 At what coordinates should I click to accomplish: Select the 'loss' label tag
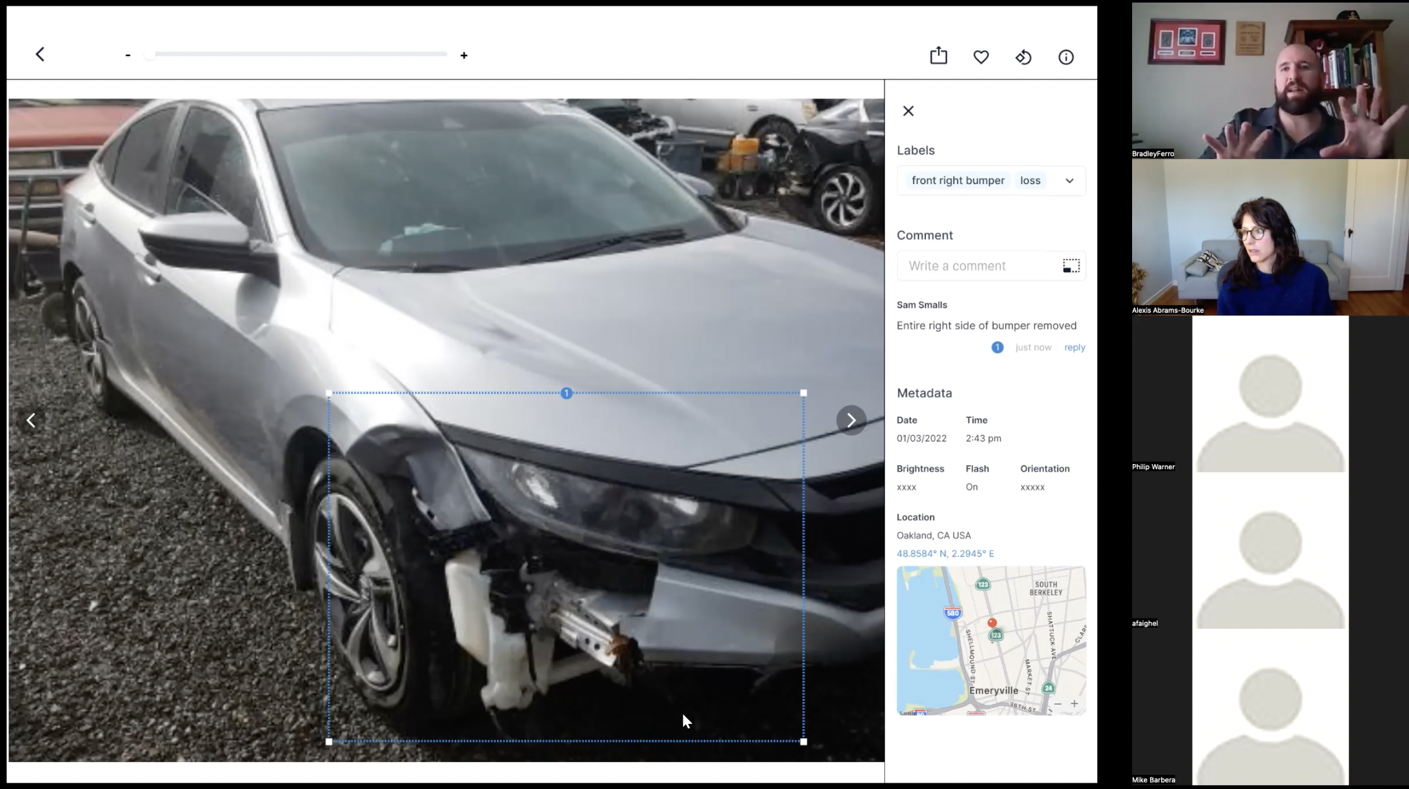point(1030,181)
